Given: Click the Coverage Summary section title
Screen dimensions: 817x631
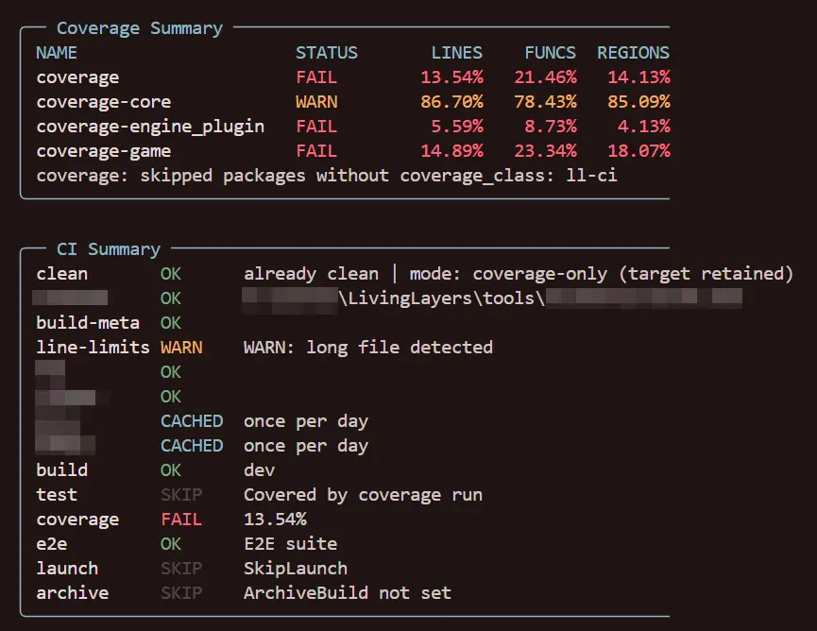Looking at the screenshot, I should [140, 28].
